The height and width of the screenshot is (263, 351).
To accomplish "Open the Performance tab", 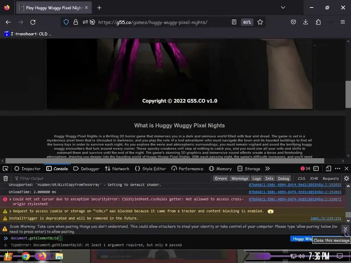I will pos(187,168).
